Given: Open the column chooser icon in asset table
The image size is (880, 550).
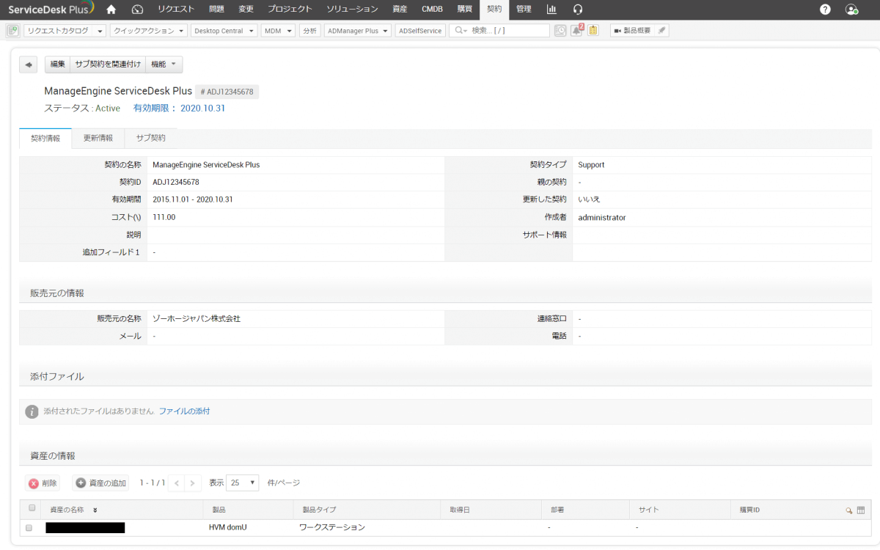Looking at the screenshot, I should (861, 510).
